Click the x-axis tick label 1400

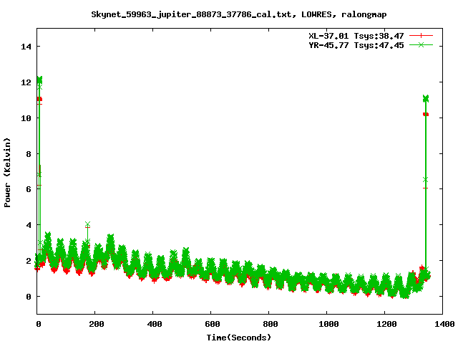tap(443, 324)
